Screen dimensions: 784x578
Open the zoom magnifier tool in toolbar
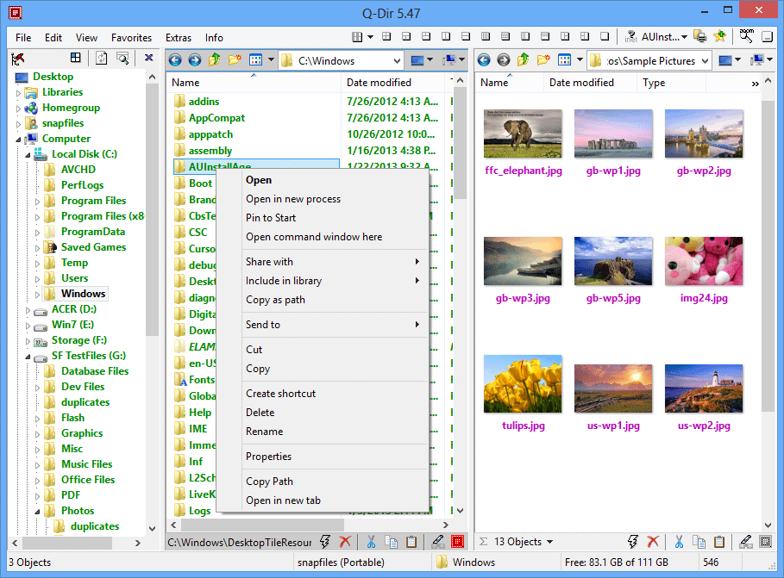pyautogui.click(x=745, y=37)
